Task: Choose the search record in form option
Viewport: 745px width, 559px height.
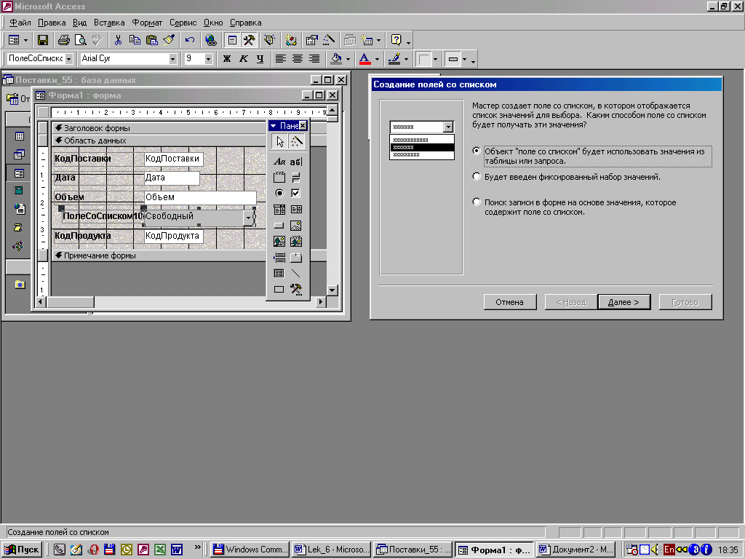Action: click(477, 202)
